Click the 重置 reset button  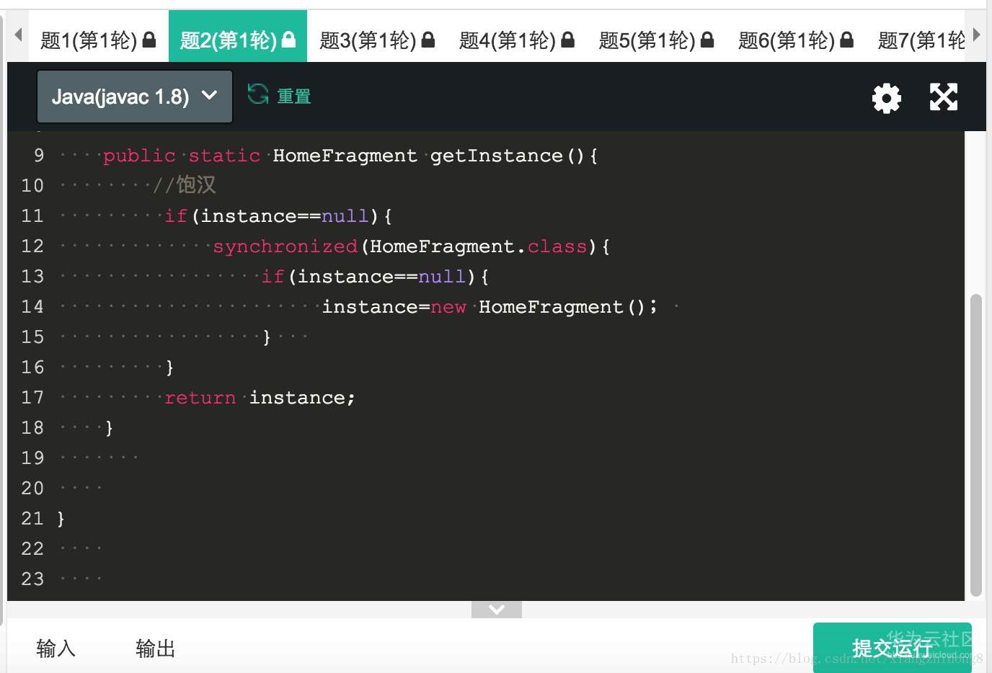(x=294, y=96)
